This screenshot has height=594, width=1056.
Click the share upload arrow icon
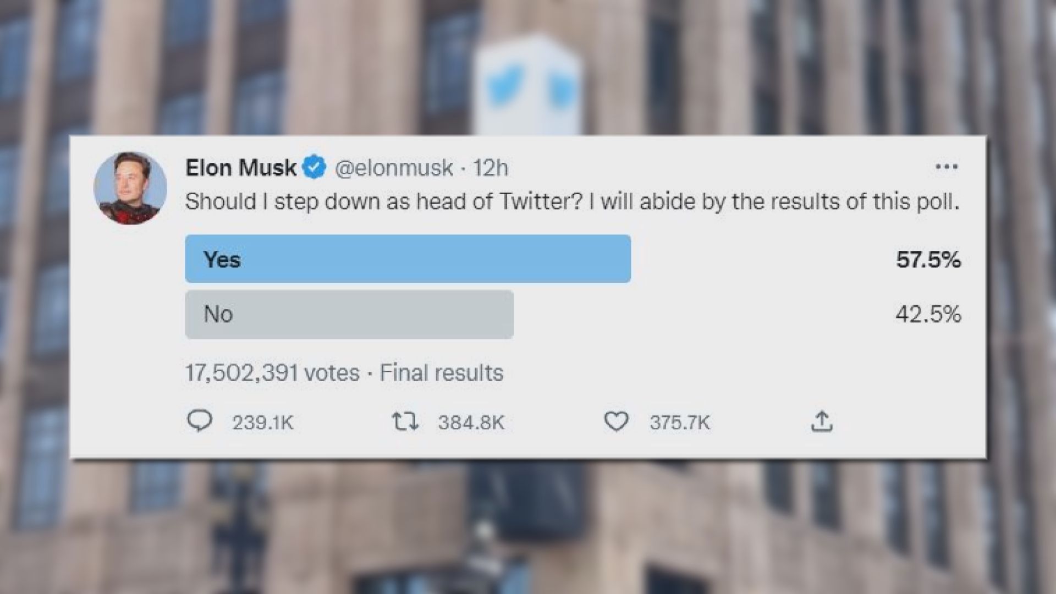(x=822, y=421)
